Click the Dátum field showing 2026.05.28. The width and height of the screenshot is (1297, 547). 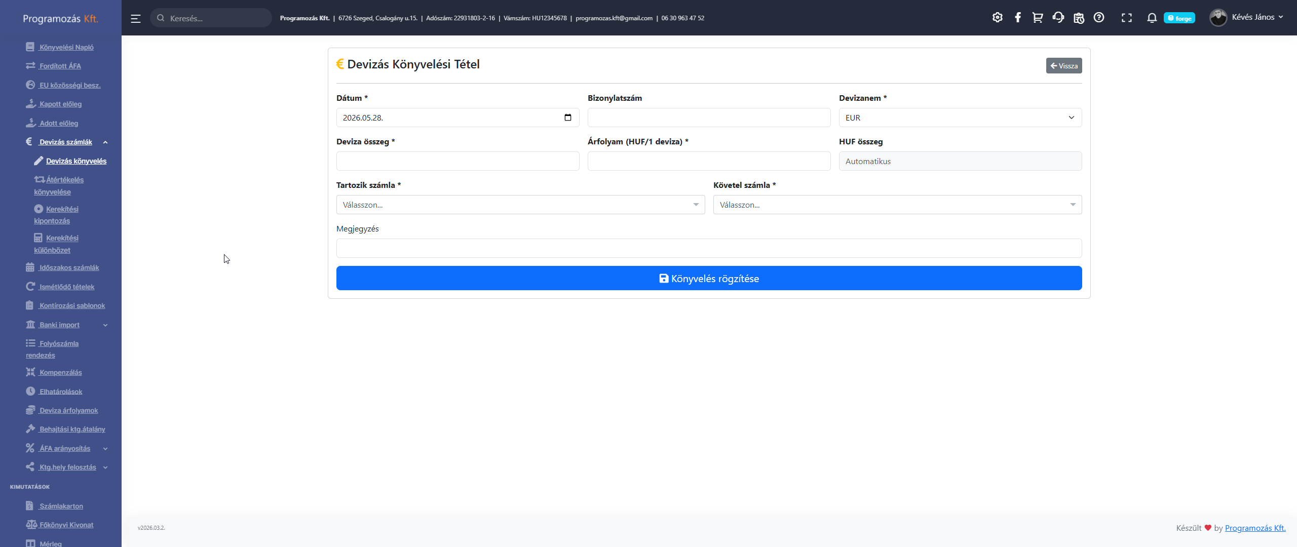tap(457, 118)
